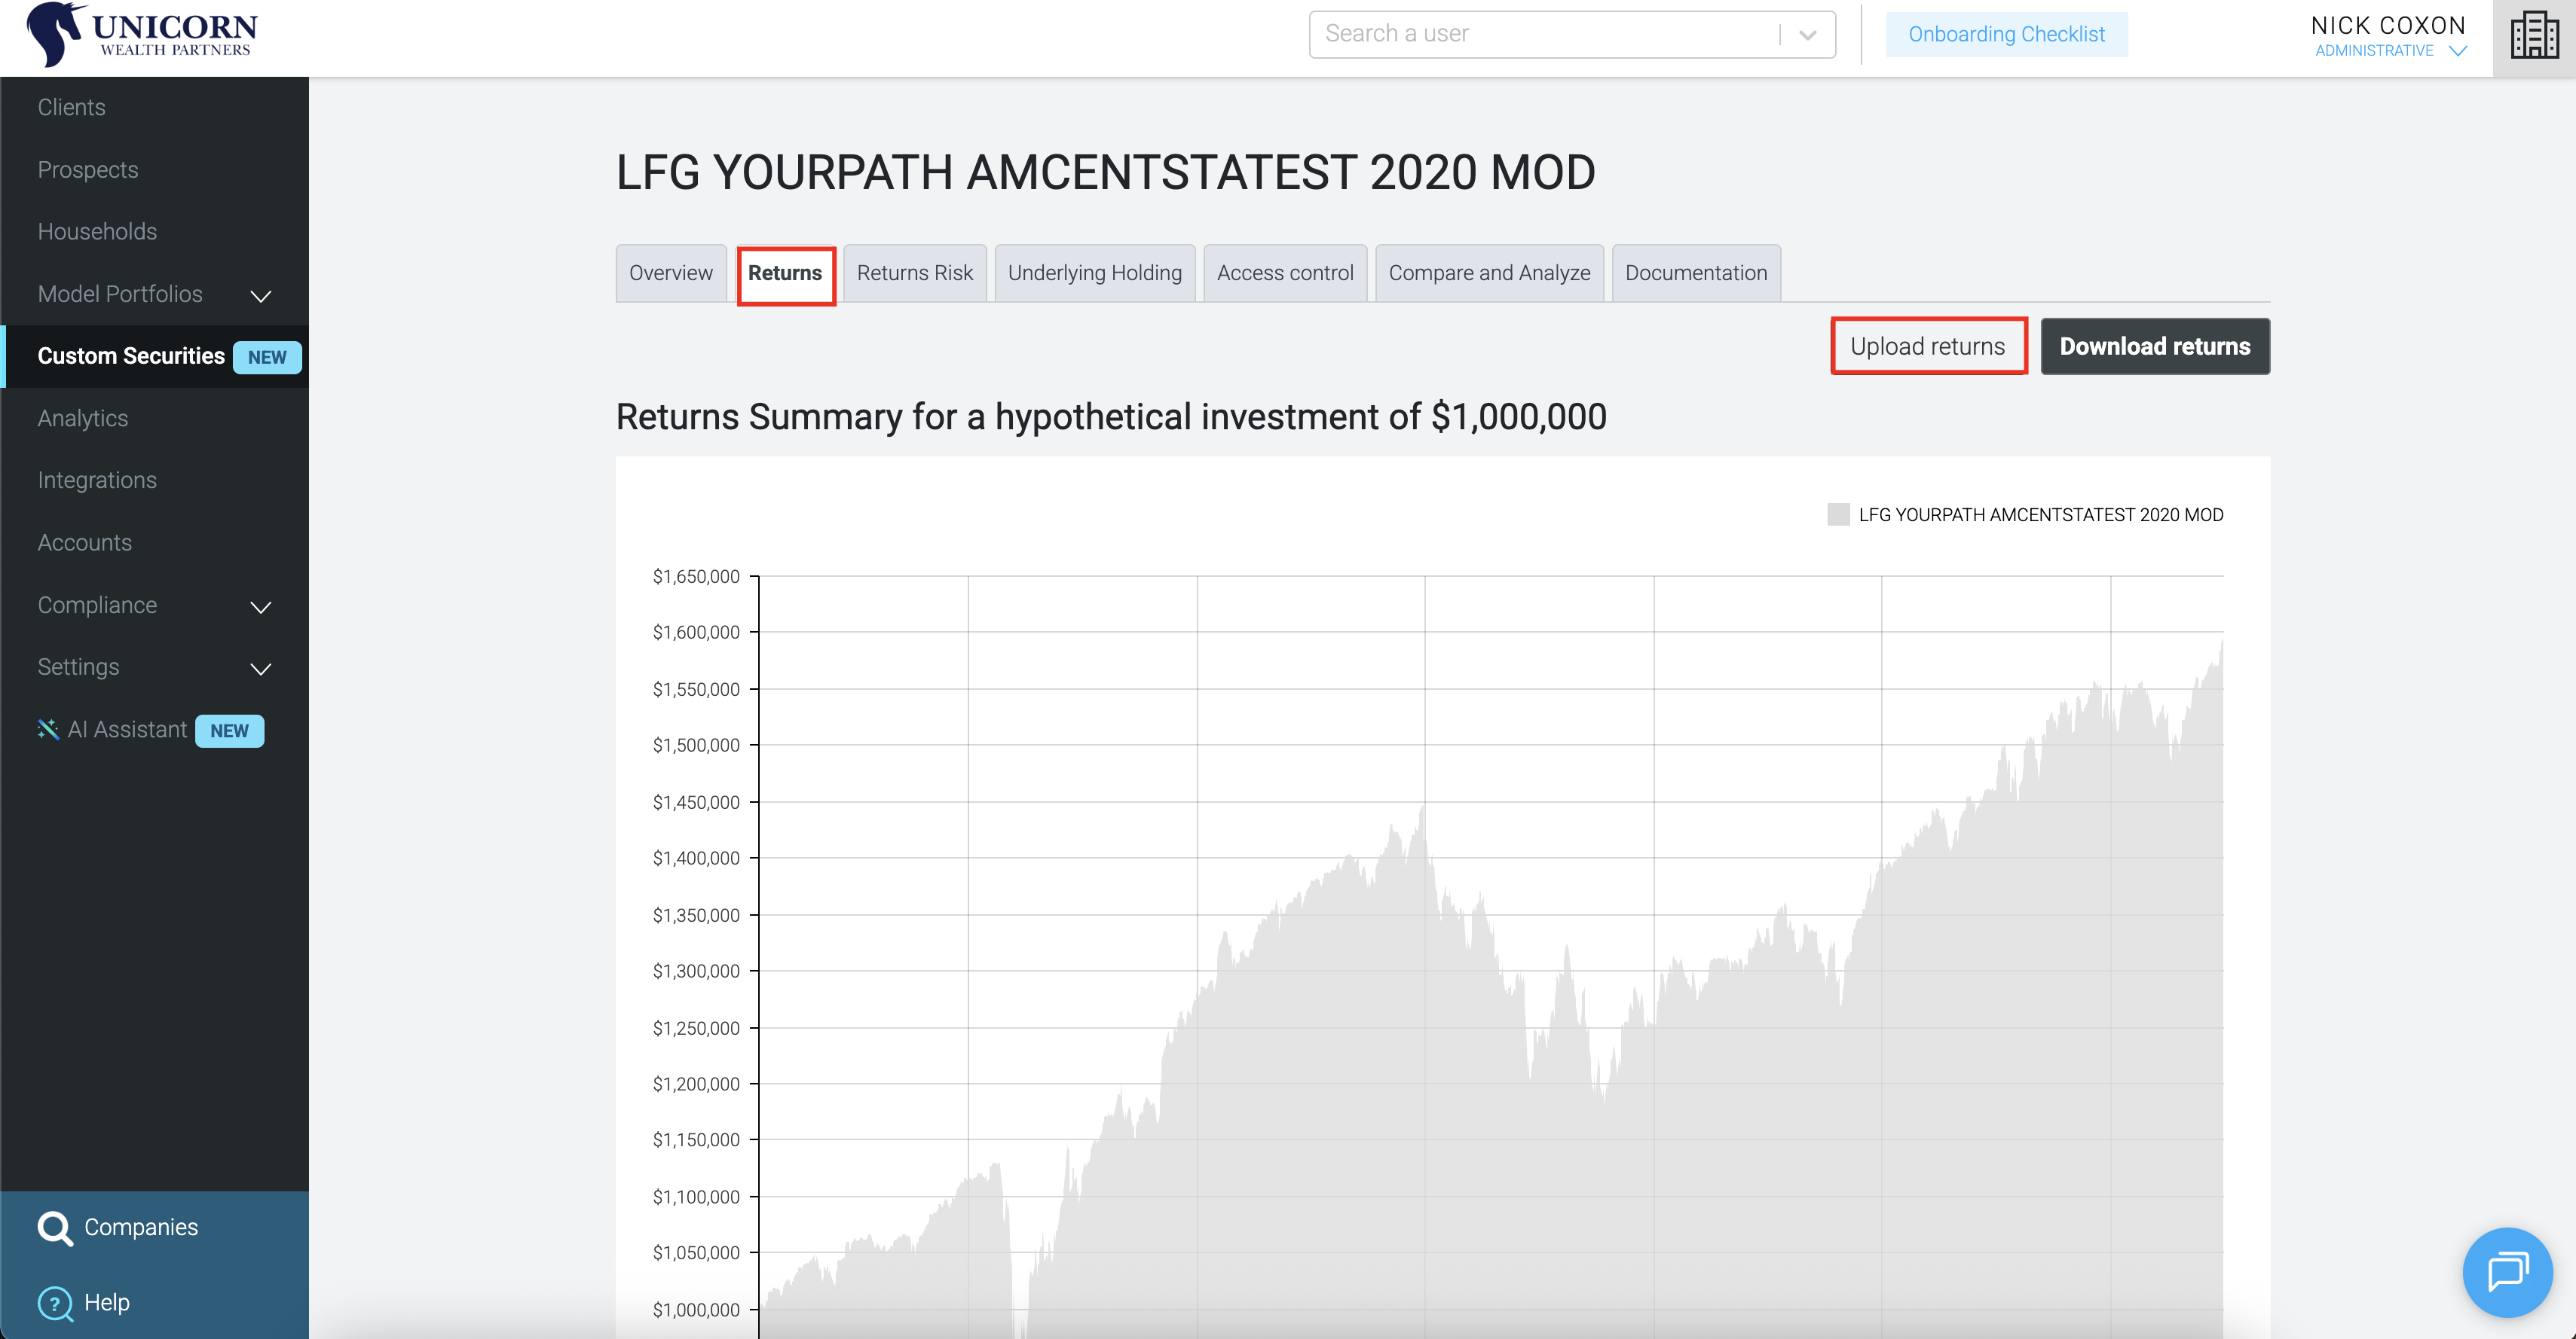Click the $1,650,000 axis label
The width and height of the screenshot is (2576, 1339).
[x=696, y=577]
